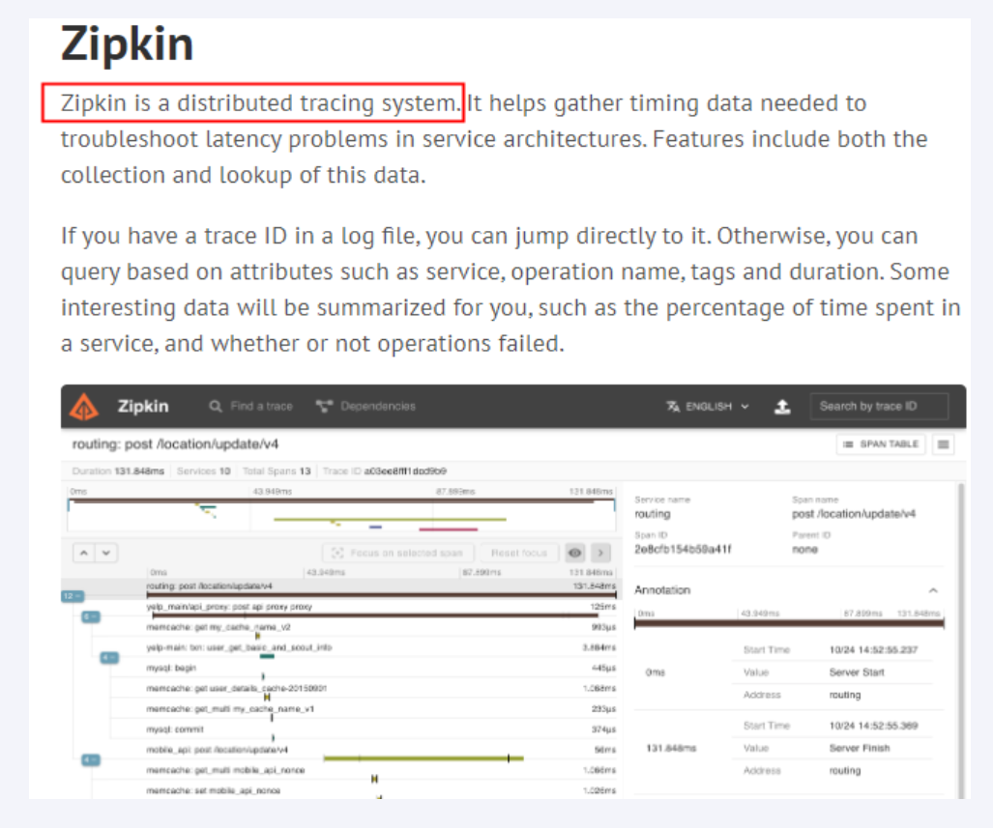Click the Dependencies graph icon
This screenshot has width=993, height=828.
324,407
